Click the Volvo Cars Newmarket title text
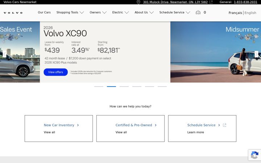Screen dimensions: 261x163 [20, 2]
